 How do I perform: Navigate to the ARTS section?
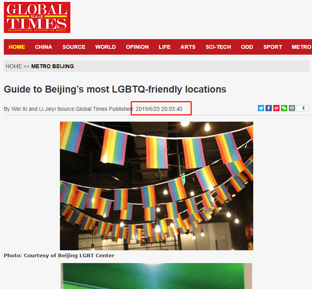pos(188,47)
